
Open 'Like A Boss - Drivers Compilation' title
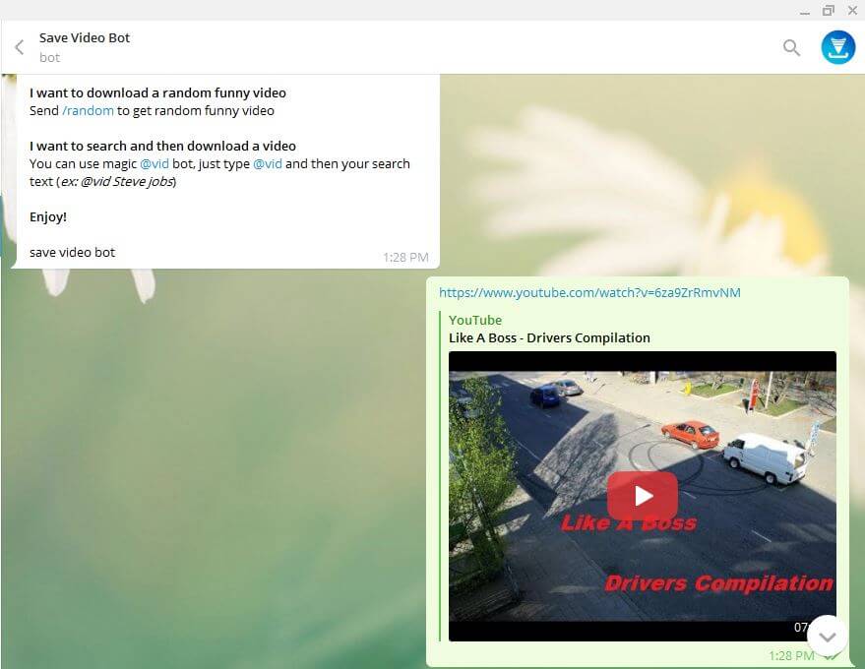[x=549, y=337]
